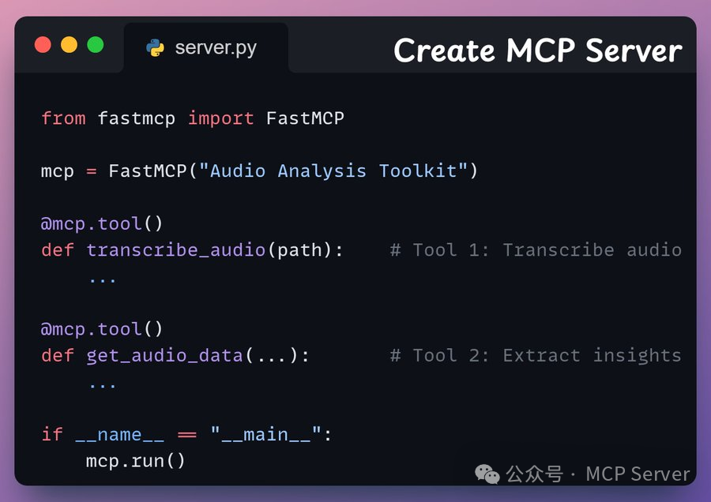Click the get_audio_data function name
Screen dimensions: 711x502
pyautogui.click(x=164, y=356)
